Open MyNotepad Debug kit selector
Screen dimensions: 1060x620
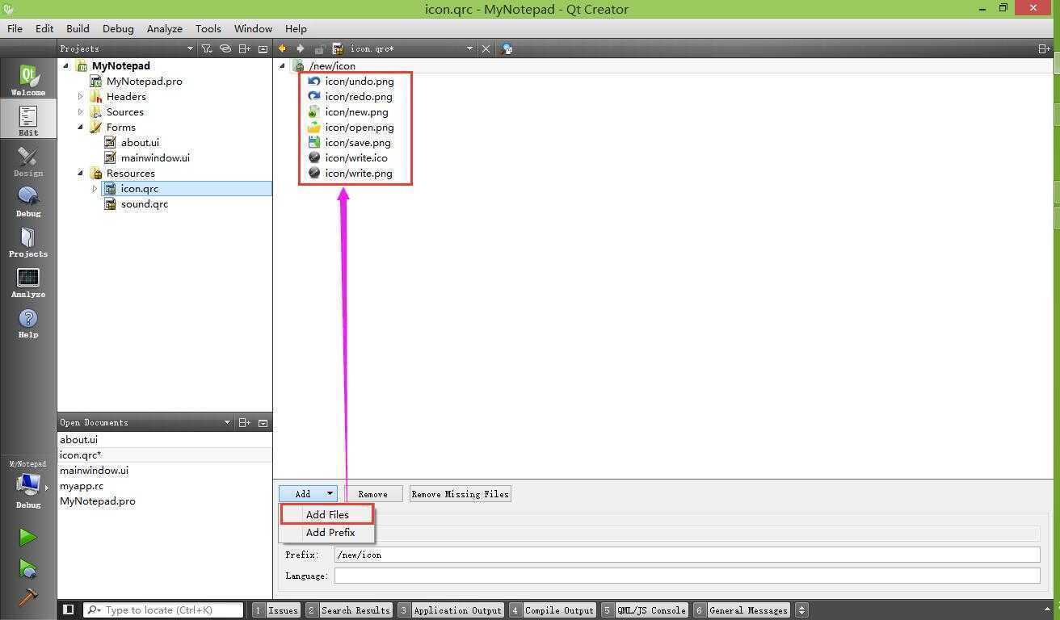click(x=28, y=486)
